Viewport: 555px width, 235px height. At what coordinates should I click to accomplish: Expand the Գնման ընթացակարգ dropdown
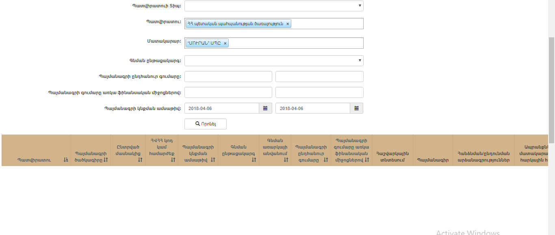(x=274, y=61)
